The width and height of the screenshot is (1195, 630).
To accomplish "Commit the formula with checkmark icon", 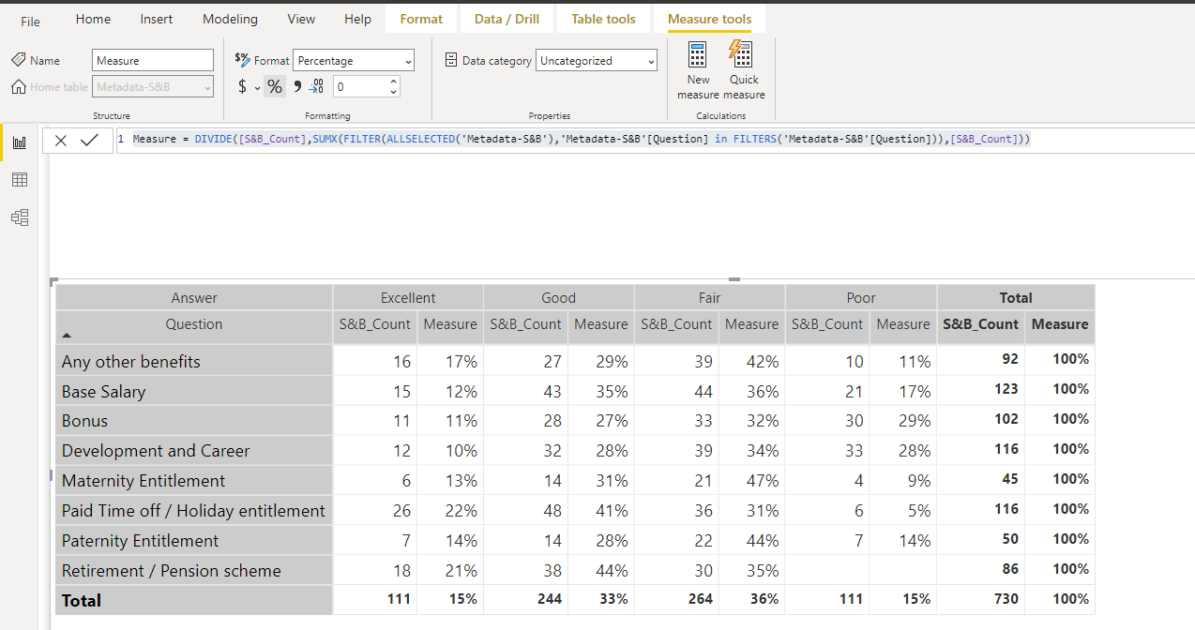I will tap(89, 141).
